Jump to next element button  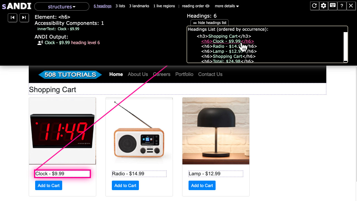24,18
